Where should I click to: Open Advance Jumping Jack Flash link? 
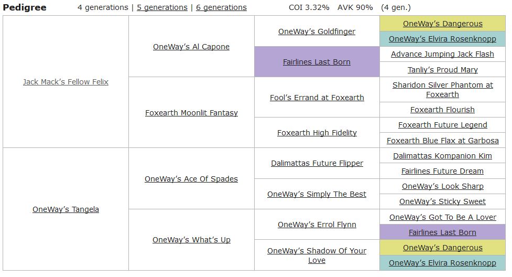(x=442, y=54)
